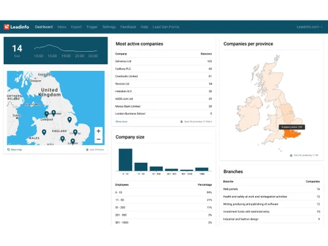This screenshot has height=246, width=328.
Task: Click the Leadinfo logo icon
Action: click(7, 27)
